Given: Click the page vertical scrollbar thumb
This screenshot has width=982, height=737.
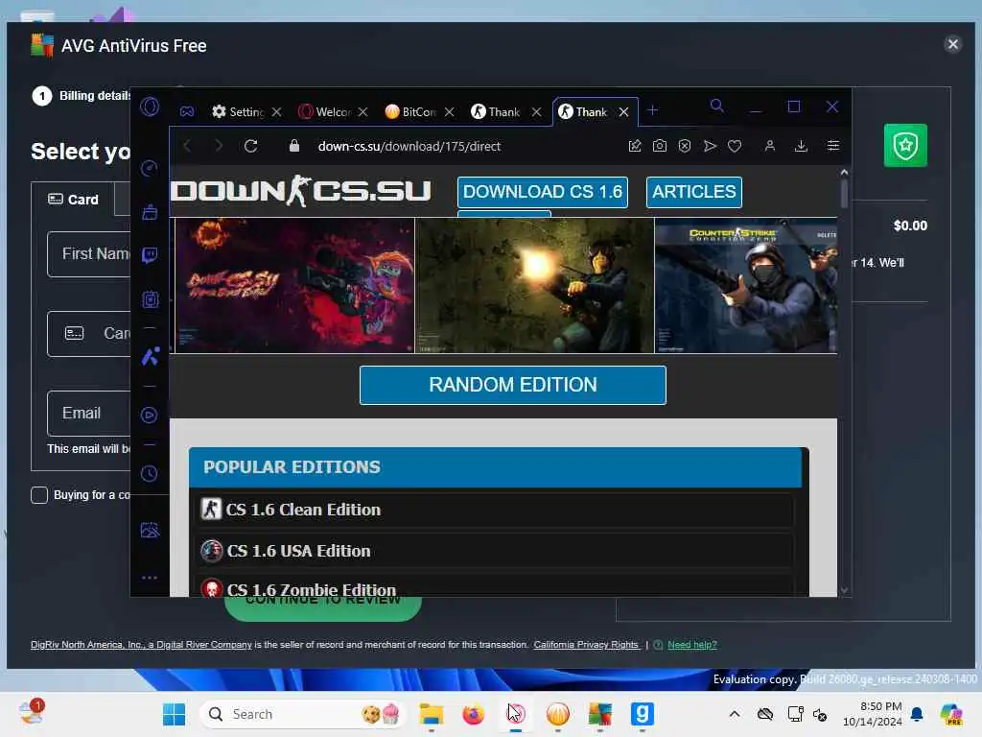Looking at the screenshot, I should (844, 194).
